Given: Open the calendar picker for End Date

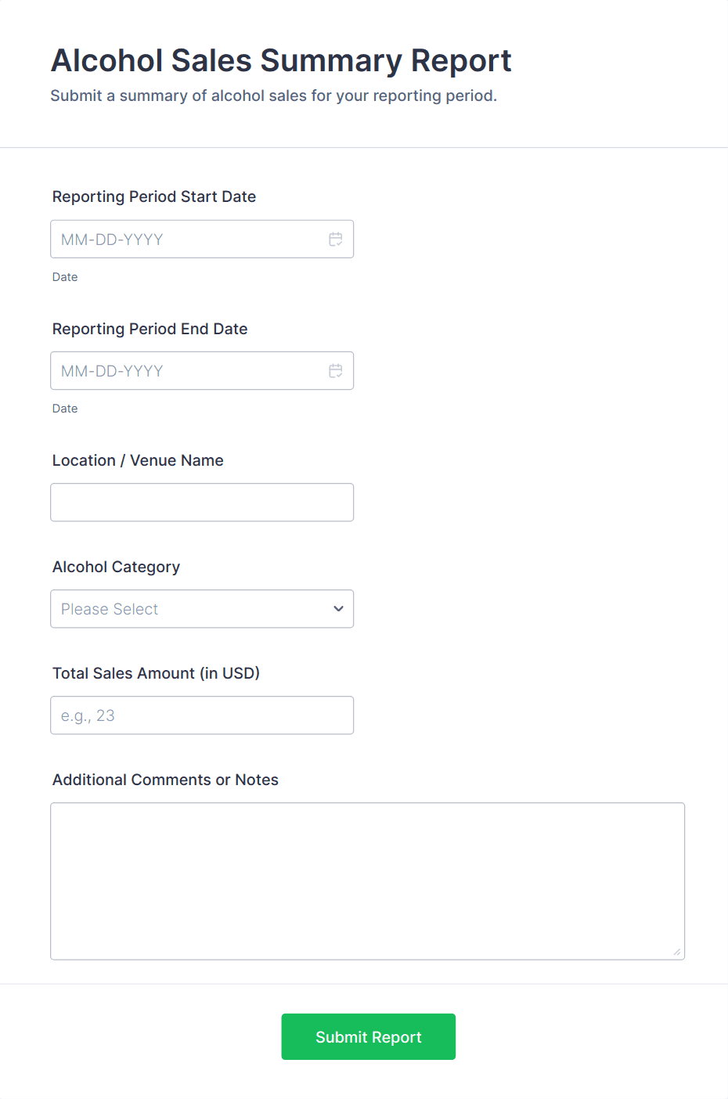Looking at the screenshot, I should (x=336, y=371).
